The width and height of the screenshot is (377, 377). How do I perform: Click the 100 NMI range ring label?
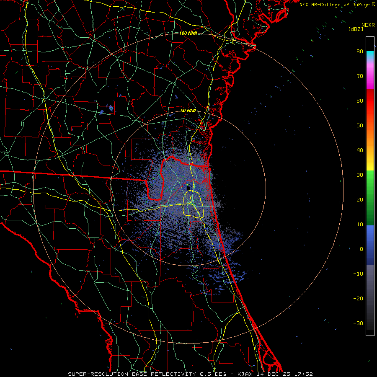[x=188, y=33]
